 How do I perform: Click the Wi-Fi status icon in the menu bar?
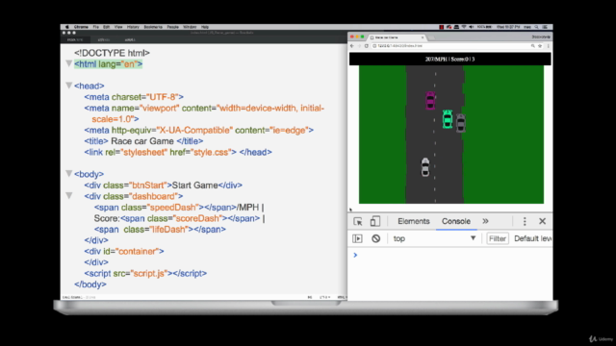(x=464, y=27)
